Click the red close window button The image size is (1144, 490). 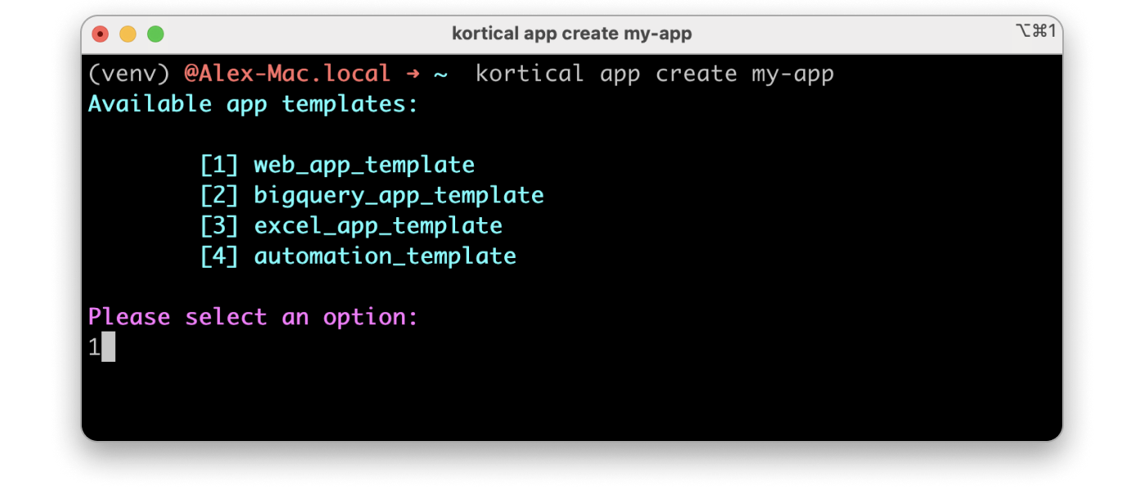coord(100,33)
